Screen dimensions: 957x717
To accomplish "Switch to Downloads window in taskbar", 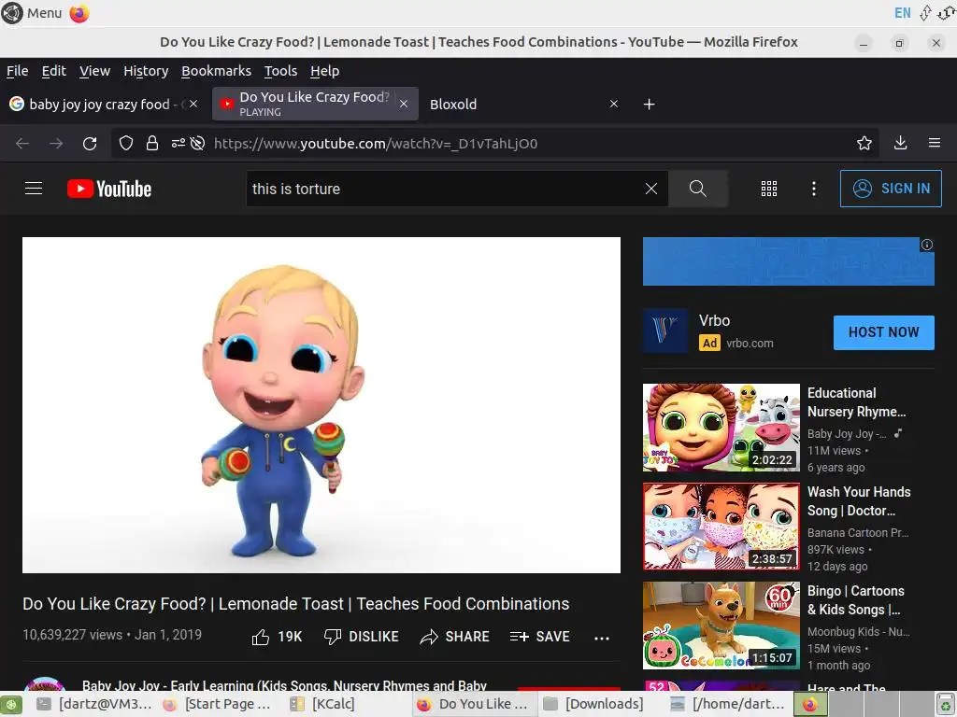I will coord(593,704).
